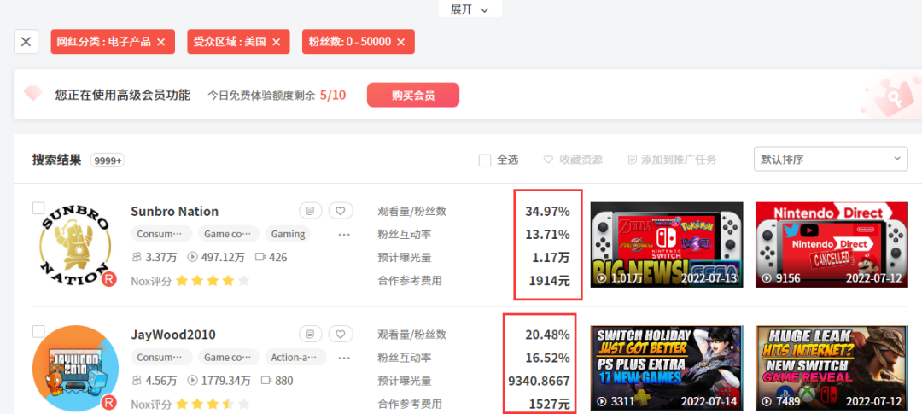Show more tags for Sunbro Nation
Screen dimensions: 922x414
[344, 235]
